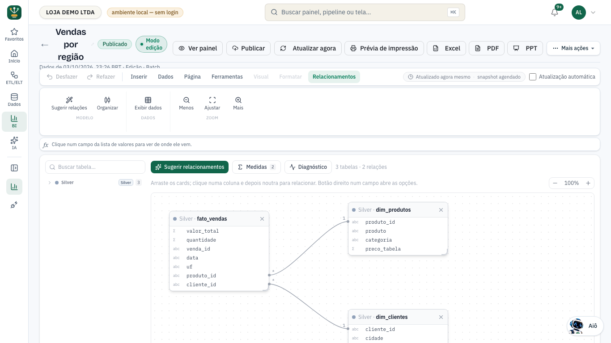Enable the Atualização automática checkbox

pyautogui.click(x=533, y=77)
